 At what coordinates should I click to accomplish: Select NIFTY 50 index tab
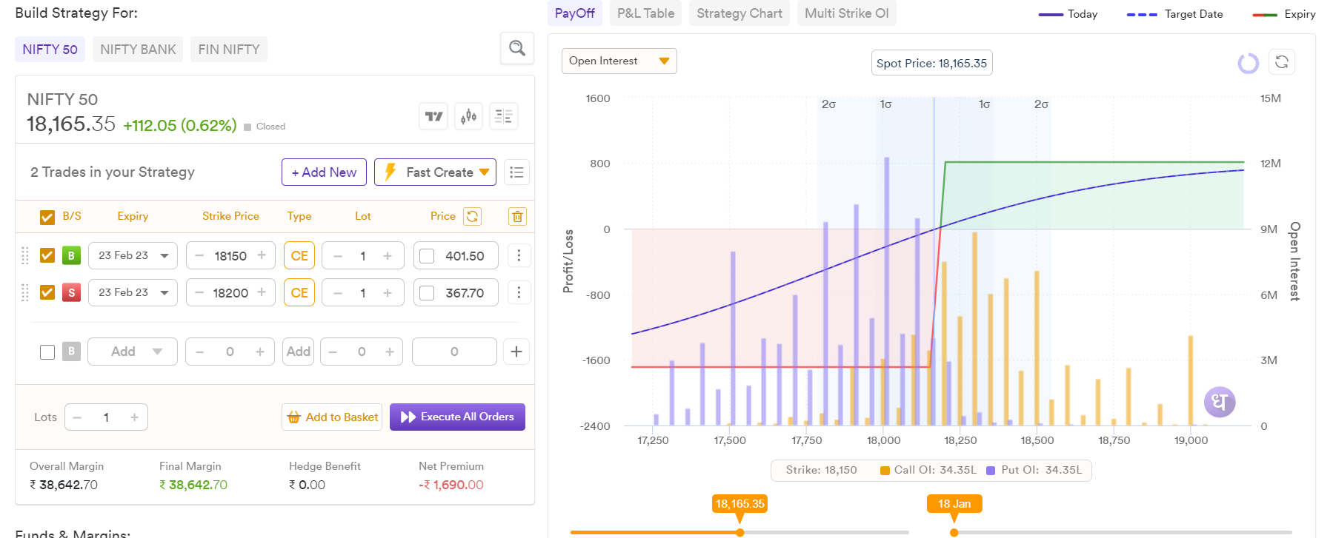tap(50, 50)
